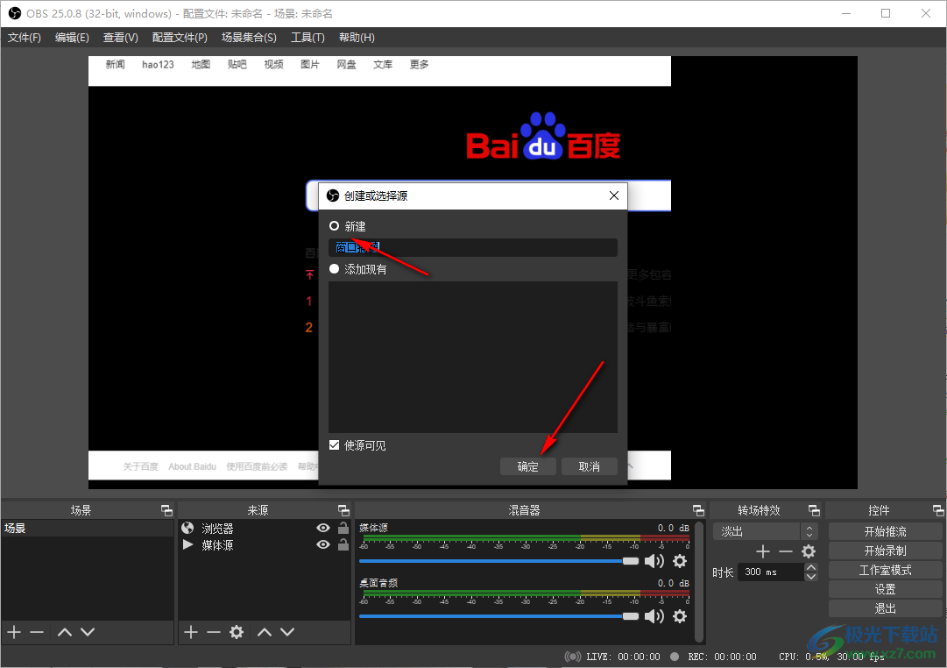
Task: Enable 工作室模式 studio mode
Action: click(885, 570)
